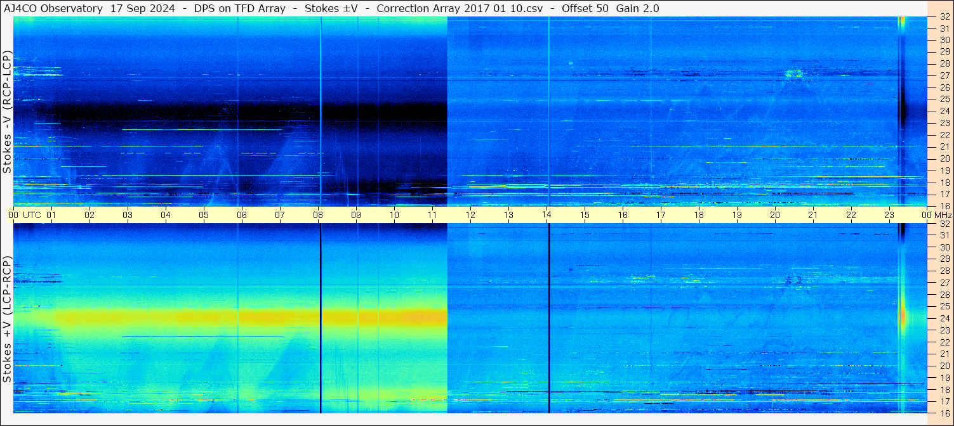Click the 22 hour mark on the UTC axis
The image size is (954, 426).
coord(851,215)
